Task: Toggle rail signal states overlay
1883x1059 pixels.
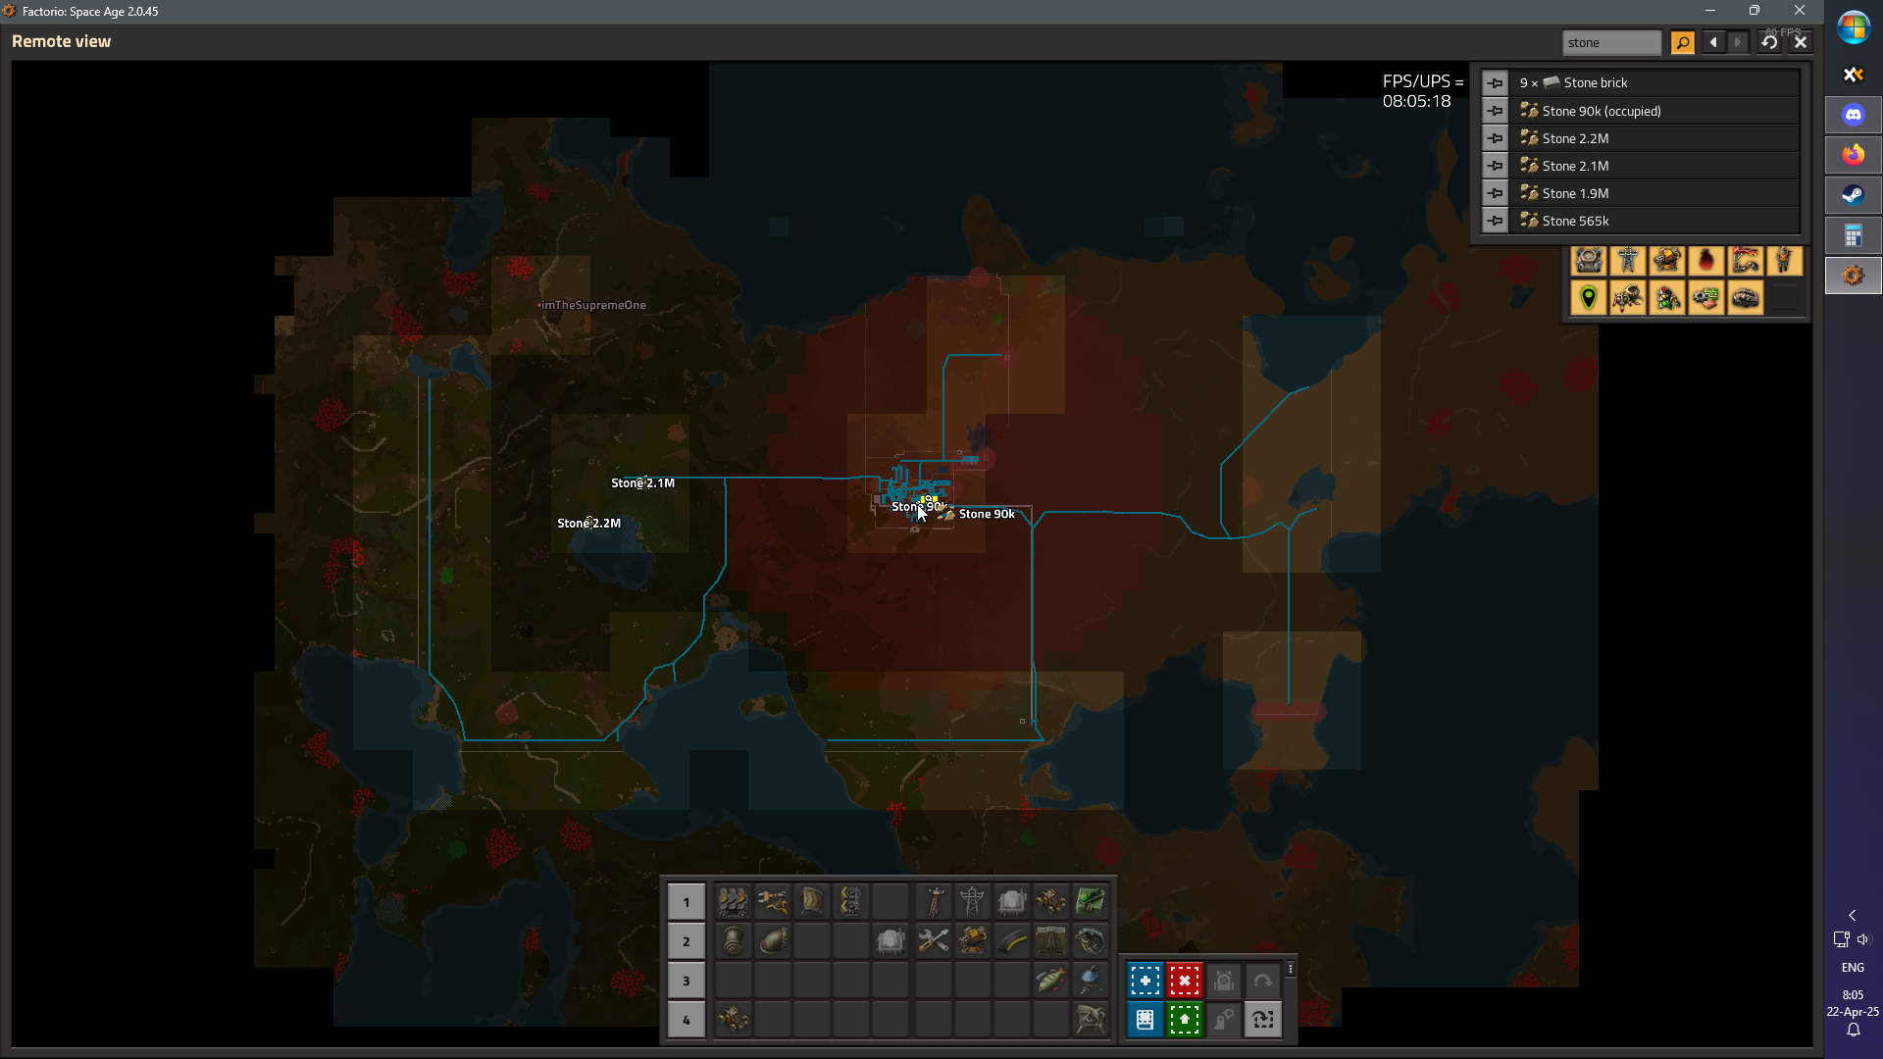Action: coord(1667,298)
